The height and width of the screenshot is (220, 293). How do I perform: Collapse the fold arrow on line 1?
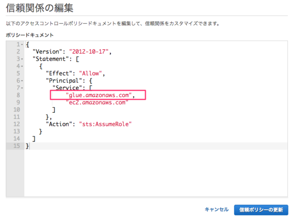pyautogui.click(x=22, y=45)
